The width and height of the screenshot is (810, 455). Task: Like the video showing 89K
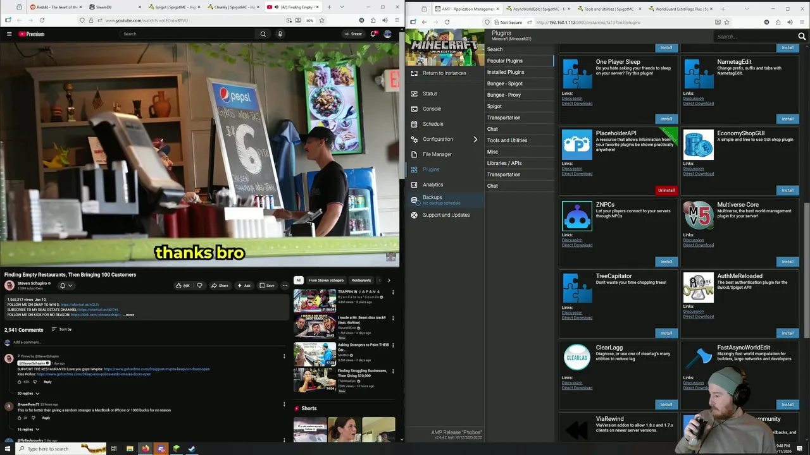[x=182, y=286]
